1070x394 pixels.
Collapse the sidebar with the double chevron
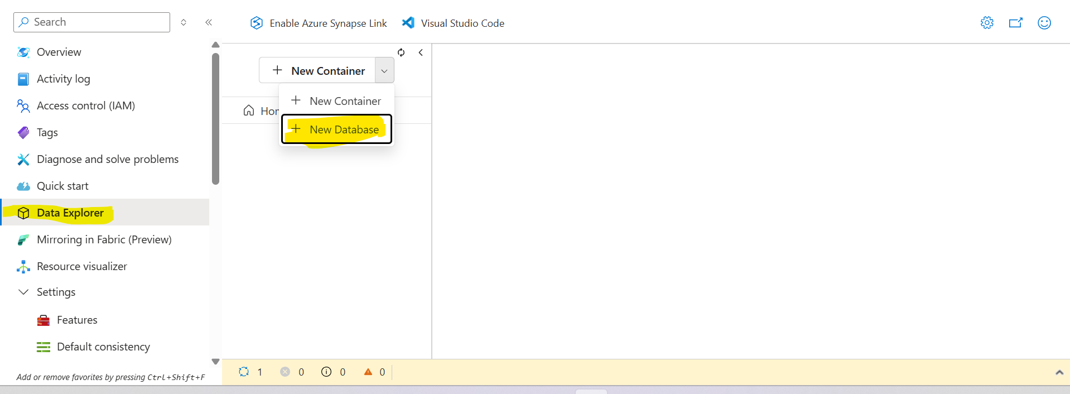click(x=209, y=22)
